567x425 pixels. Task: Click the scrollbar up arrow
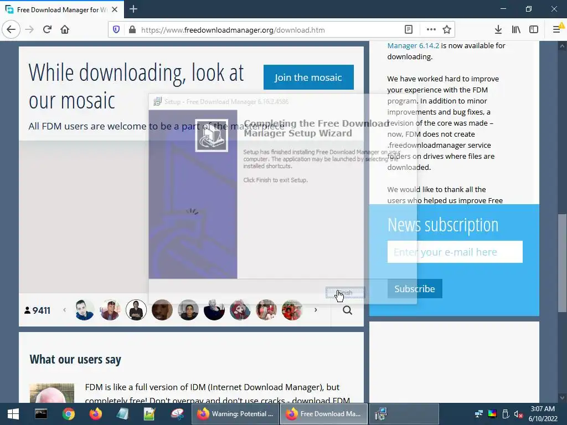point(563,46)
